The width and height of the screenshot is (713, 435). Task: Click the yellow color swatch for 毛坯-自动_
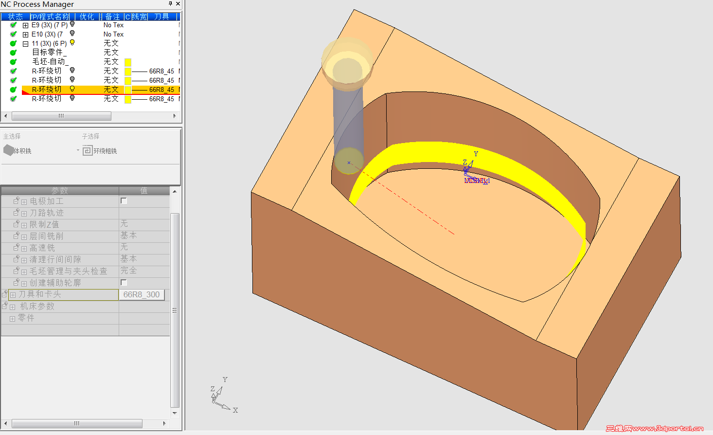(x=128, y=62)
